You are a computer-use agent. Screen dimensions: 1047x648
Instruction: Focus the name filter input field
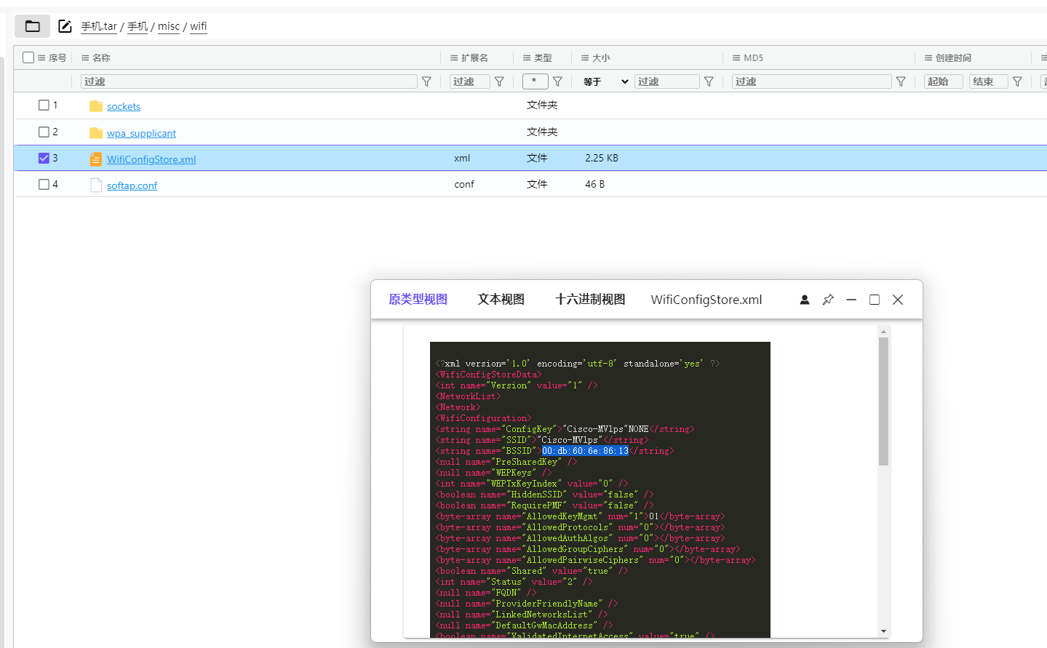click(x=249, y=81)
